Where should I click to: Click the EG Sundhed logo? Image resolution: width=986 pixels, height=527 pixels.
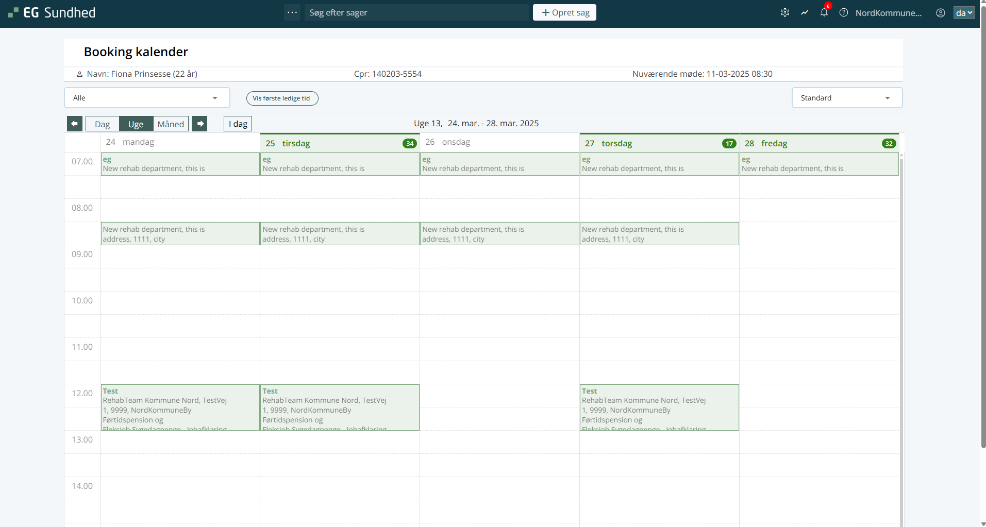tap(52, 13)
